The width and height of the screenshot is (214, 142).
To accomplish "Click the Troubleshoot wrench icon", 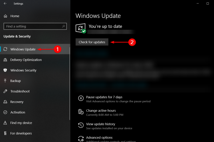I will click(5, 91).
